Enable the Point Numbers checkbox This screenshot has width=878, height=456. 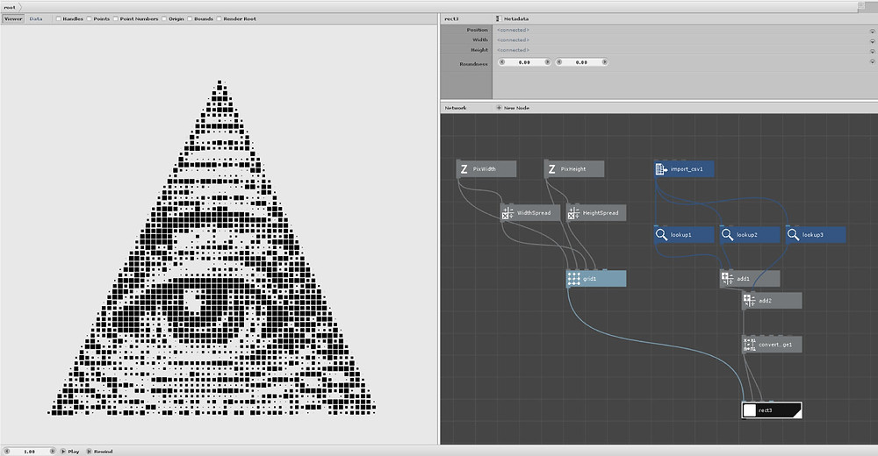coord(116,18)
